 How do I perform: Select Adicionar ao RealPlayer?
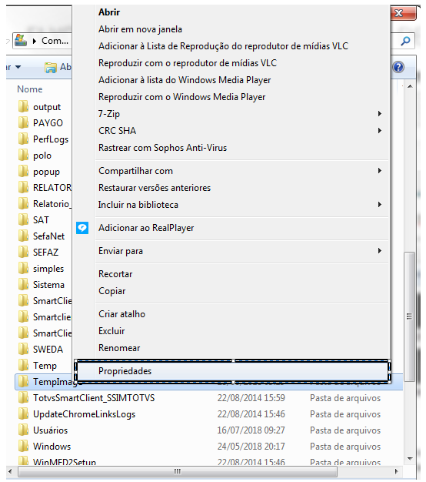pyautogui.click(x=146, y=228)
